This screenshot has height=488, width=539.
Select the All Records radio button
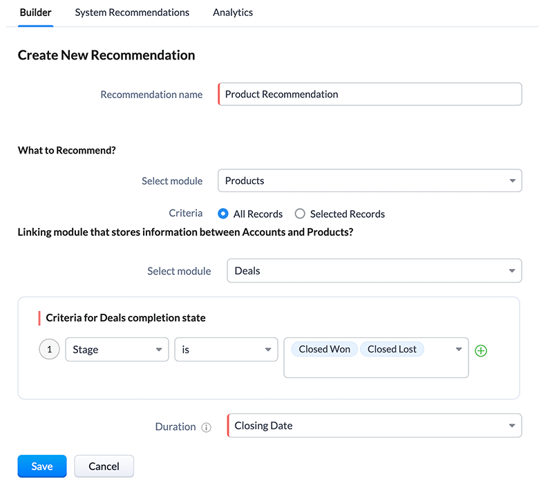223,214
